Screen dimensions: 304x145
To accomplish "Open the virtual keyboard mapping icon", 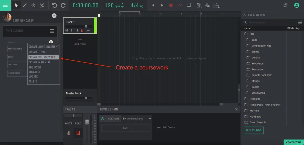I will click(216, 5).
